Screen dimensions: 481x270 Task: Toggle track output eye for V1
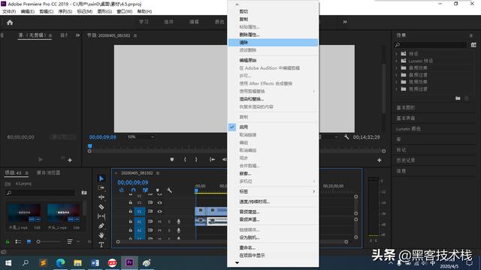tap(159, 211)
